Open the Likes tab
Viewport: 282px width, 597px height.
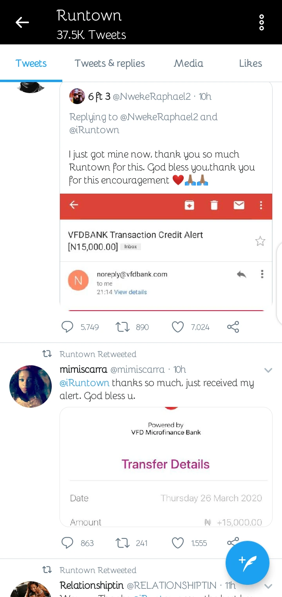[250, 64]
